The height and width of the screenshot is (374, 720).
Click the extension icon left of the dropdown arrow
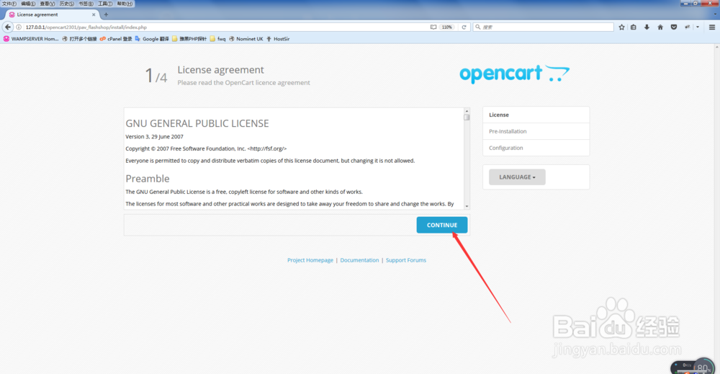[688, 27]
